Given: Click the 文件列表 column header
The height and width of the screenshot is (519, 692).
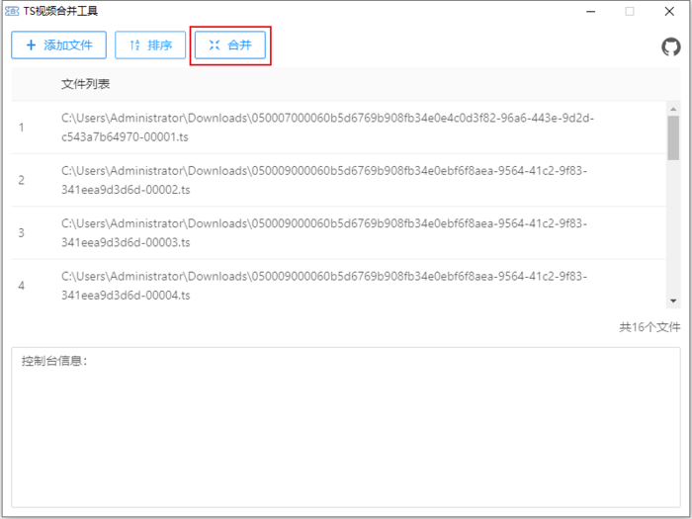Looking at the screenshot, I should (86, 84).
